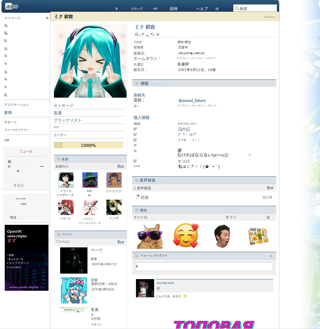Viewport: 320px width, 329px height.
Task: Open the 写真 album thumbnail
Action: pos(74,310)
